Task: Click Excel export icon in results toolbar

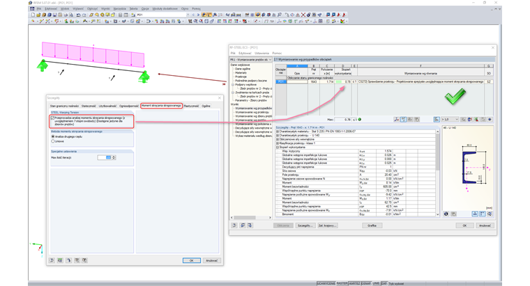Action: coord(476,120)
